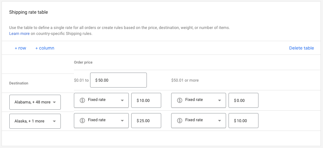
Task: Expand Fixed rate dropdown next to $0.00
Action: pyautogui.click(x=219, y=100)
